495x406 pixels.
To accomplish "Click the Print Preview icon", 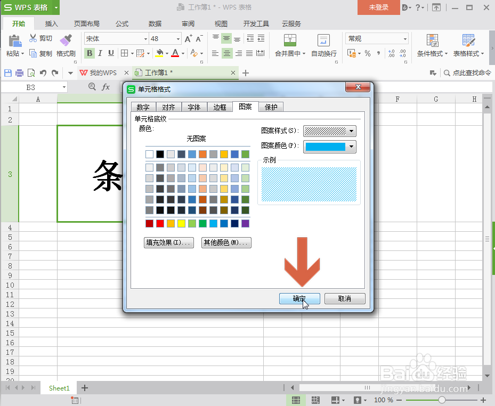I will pyautogui.click(x=31, y=73).
